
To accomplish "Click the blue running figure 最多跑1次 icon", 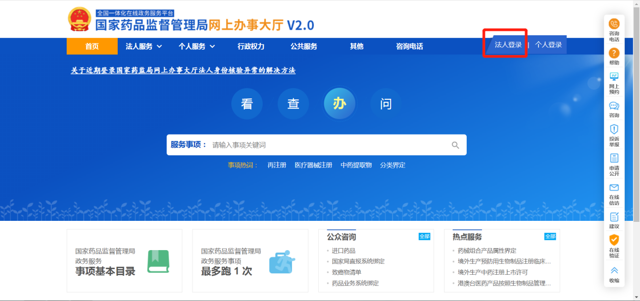I will 281,261.
